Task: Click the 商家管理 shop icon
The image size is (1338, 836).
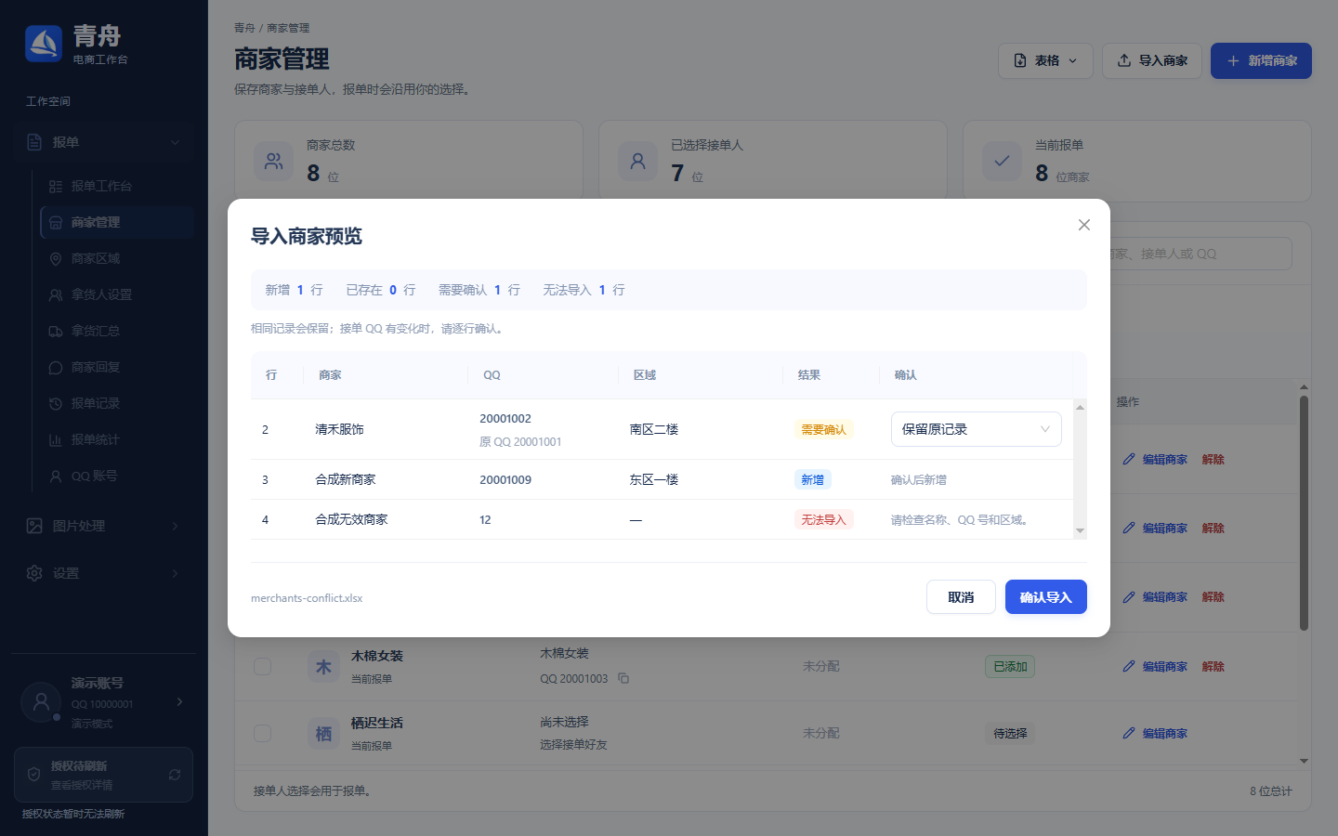Action: pos(56,223)
